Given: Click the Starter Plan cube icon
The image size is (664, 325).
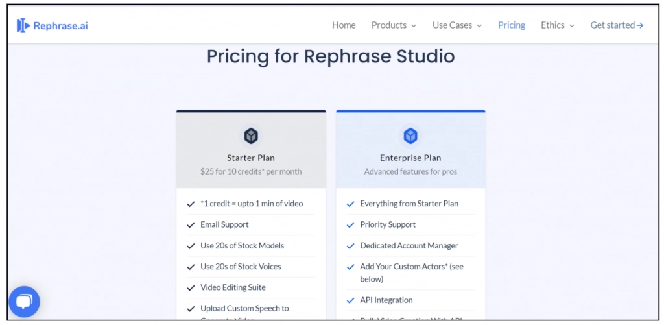Looking at the screenshot, I should point(251,136).
